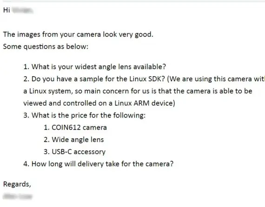Click the blurred sender signature name
Screen dimensions: 265x207
click(x=18, y=196)
